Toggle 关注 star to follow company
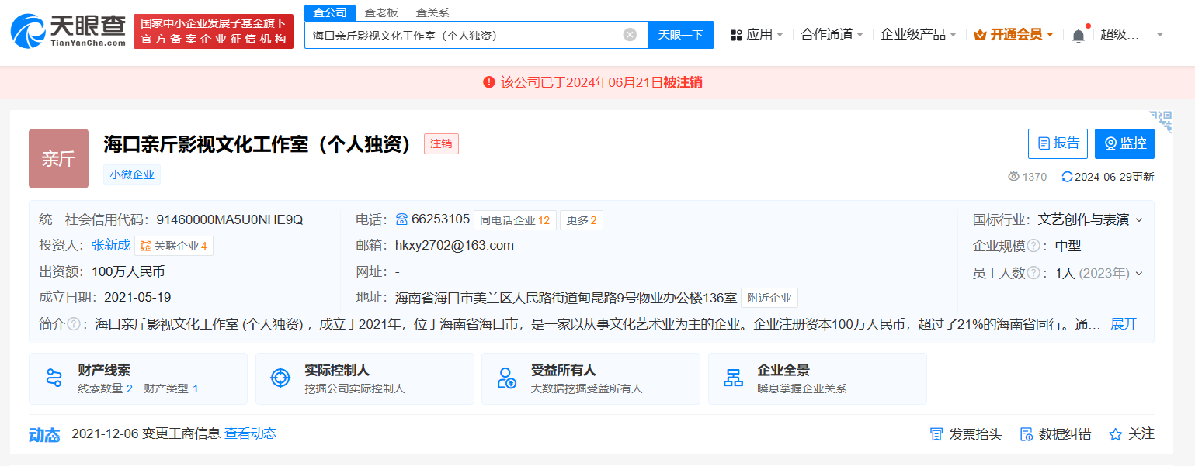1195x466 pixels. point(1114,434)
